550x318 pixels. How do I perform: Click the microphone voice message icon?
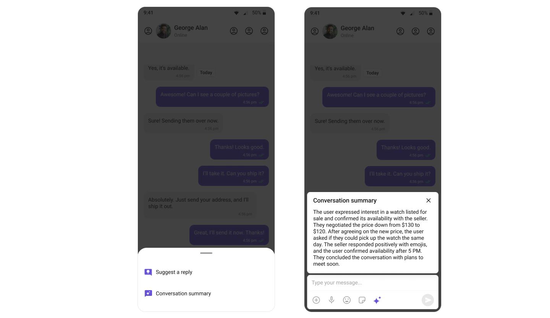coord(332,300)
